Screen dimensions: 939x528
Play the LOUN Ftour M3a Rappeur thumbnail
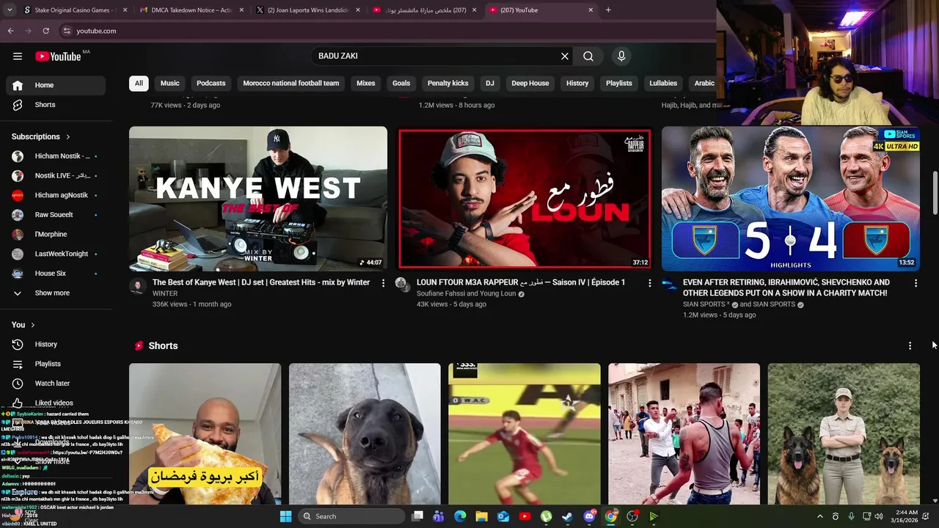point(525,199)
